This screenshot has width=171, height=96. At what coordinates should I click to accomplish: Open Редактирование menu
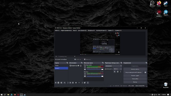66,30
